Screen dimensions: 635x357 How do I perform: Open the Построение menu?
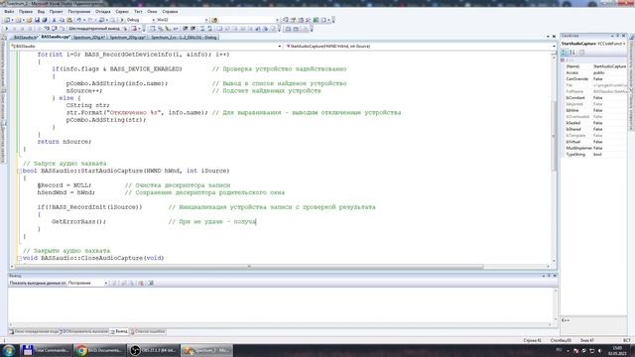[79, 11]
